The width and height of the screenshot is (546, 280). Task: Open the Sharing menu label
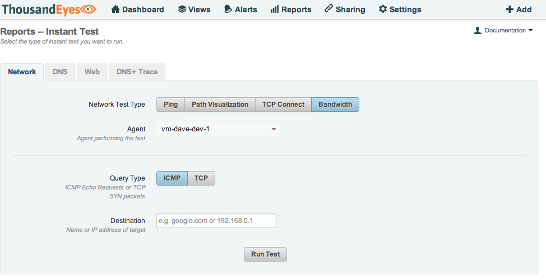(350, 10)
